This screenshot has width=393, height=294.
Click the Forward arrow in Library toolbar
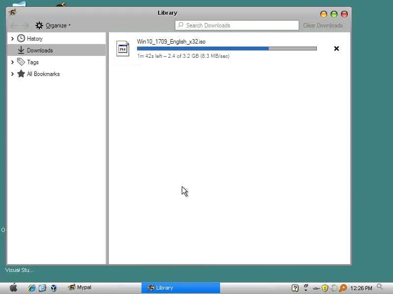click(25, 25)
